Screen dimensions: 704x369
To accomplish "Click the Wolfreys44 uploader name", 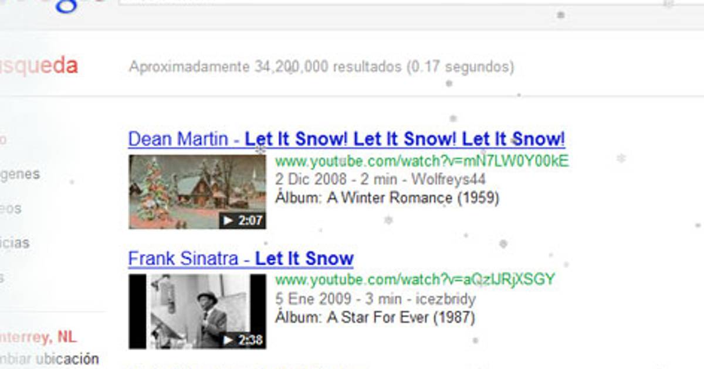I will click(449, 180).
